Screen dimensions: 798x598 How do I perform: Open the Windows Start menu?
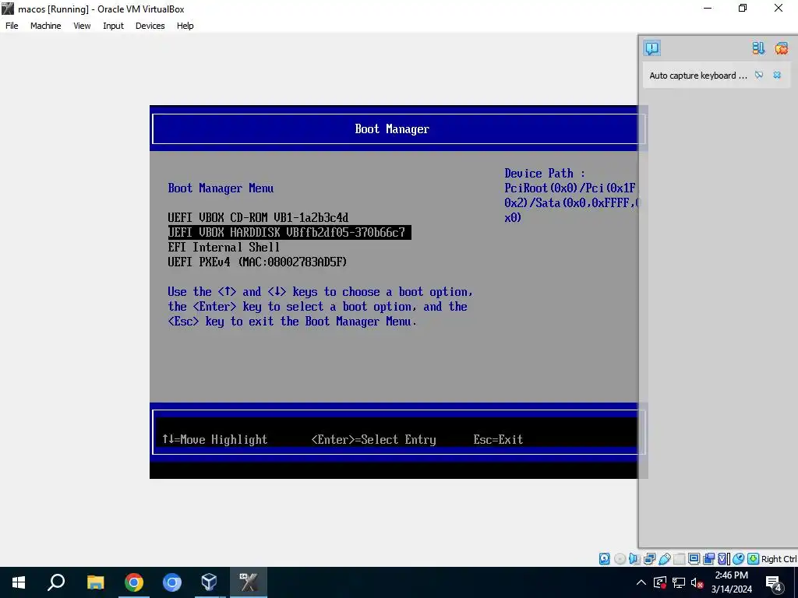click(x=19, y=582)
